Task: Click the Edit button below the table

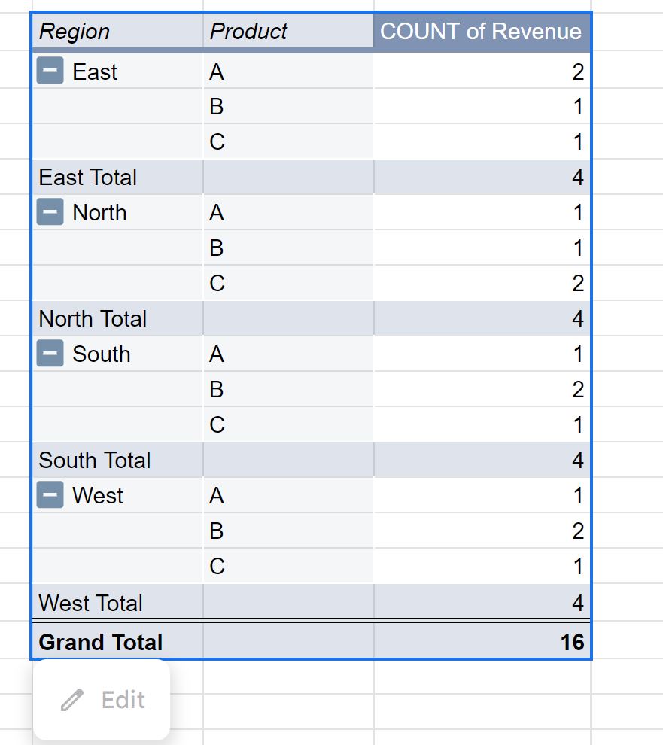Action: (x=102, y=700)
